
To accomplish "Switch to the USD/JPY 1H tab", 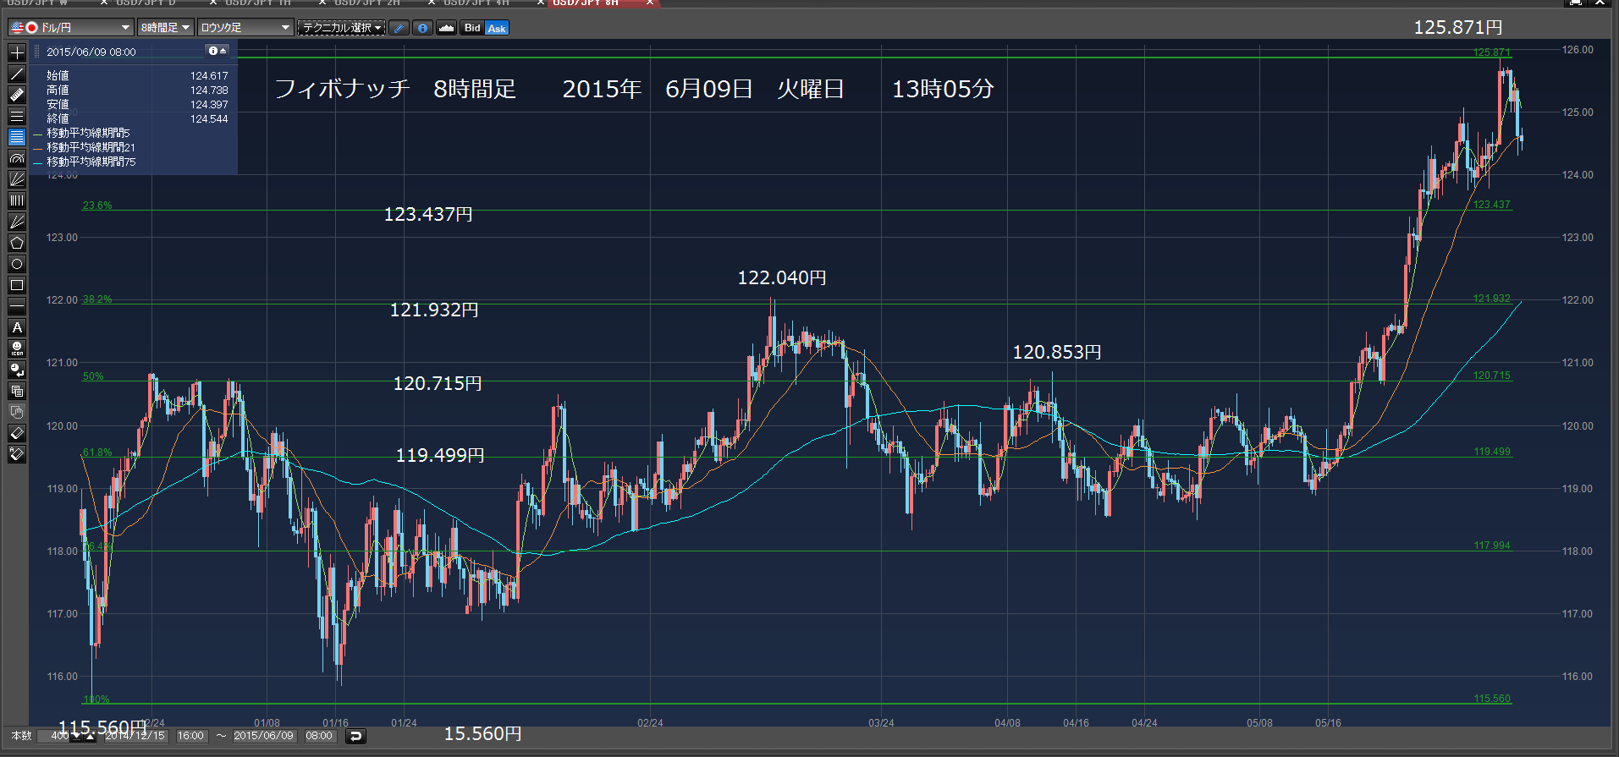I will 258,3.
